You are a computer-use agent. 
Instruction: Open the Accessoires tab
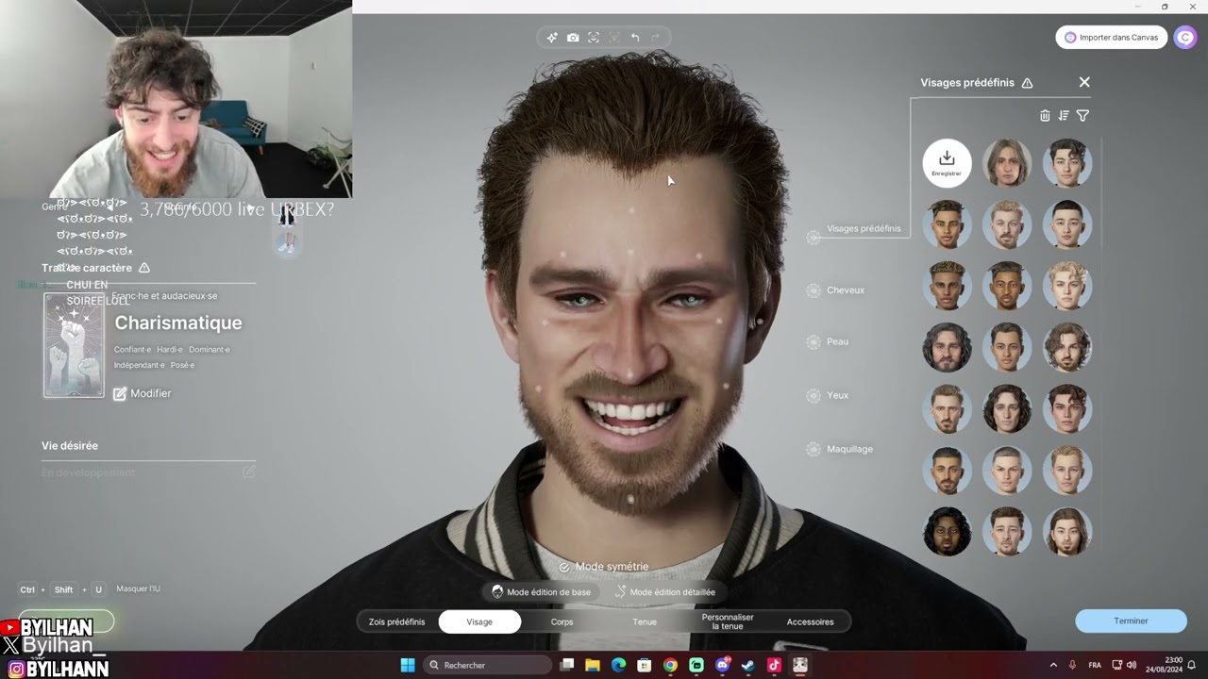[x=810, y=621]
